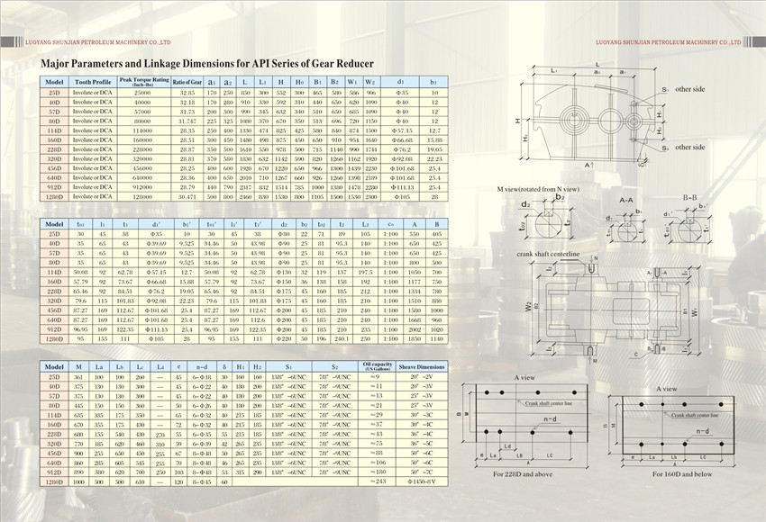766x522 pixels.
Task: Click the "S2 other side" diagram label
Action: pyautogui.click(x=684, y=148)
